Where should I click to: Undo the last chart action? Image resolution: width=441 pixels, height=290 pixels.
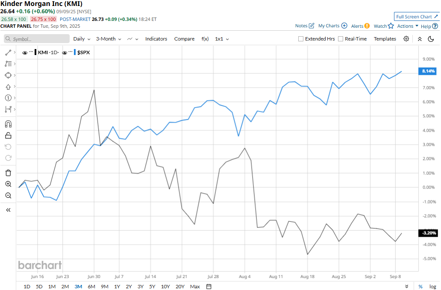[8, 147]
